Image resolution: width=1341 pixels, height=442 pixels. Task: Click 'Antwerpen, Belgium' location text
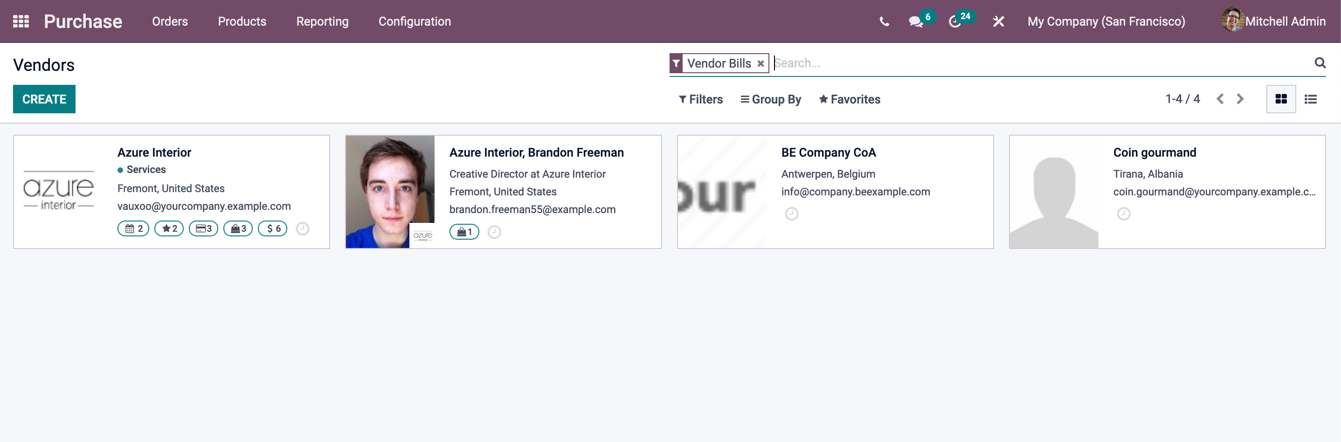tap(828, 174)
